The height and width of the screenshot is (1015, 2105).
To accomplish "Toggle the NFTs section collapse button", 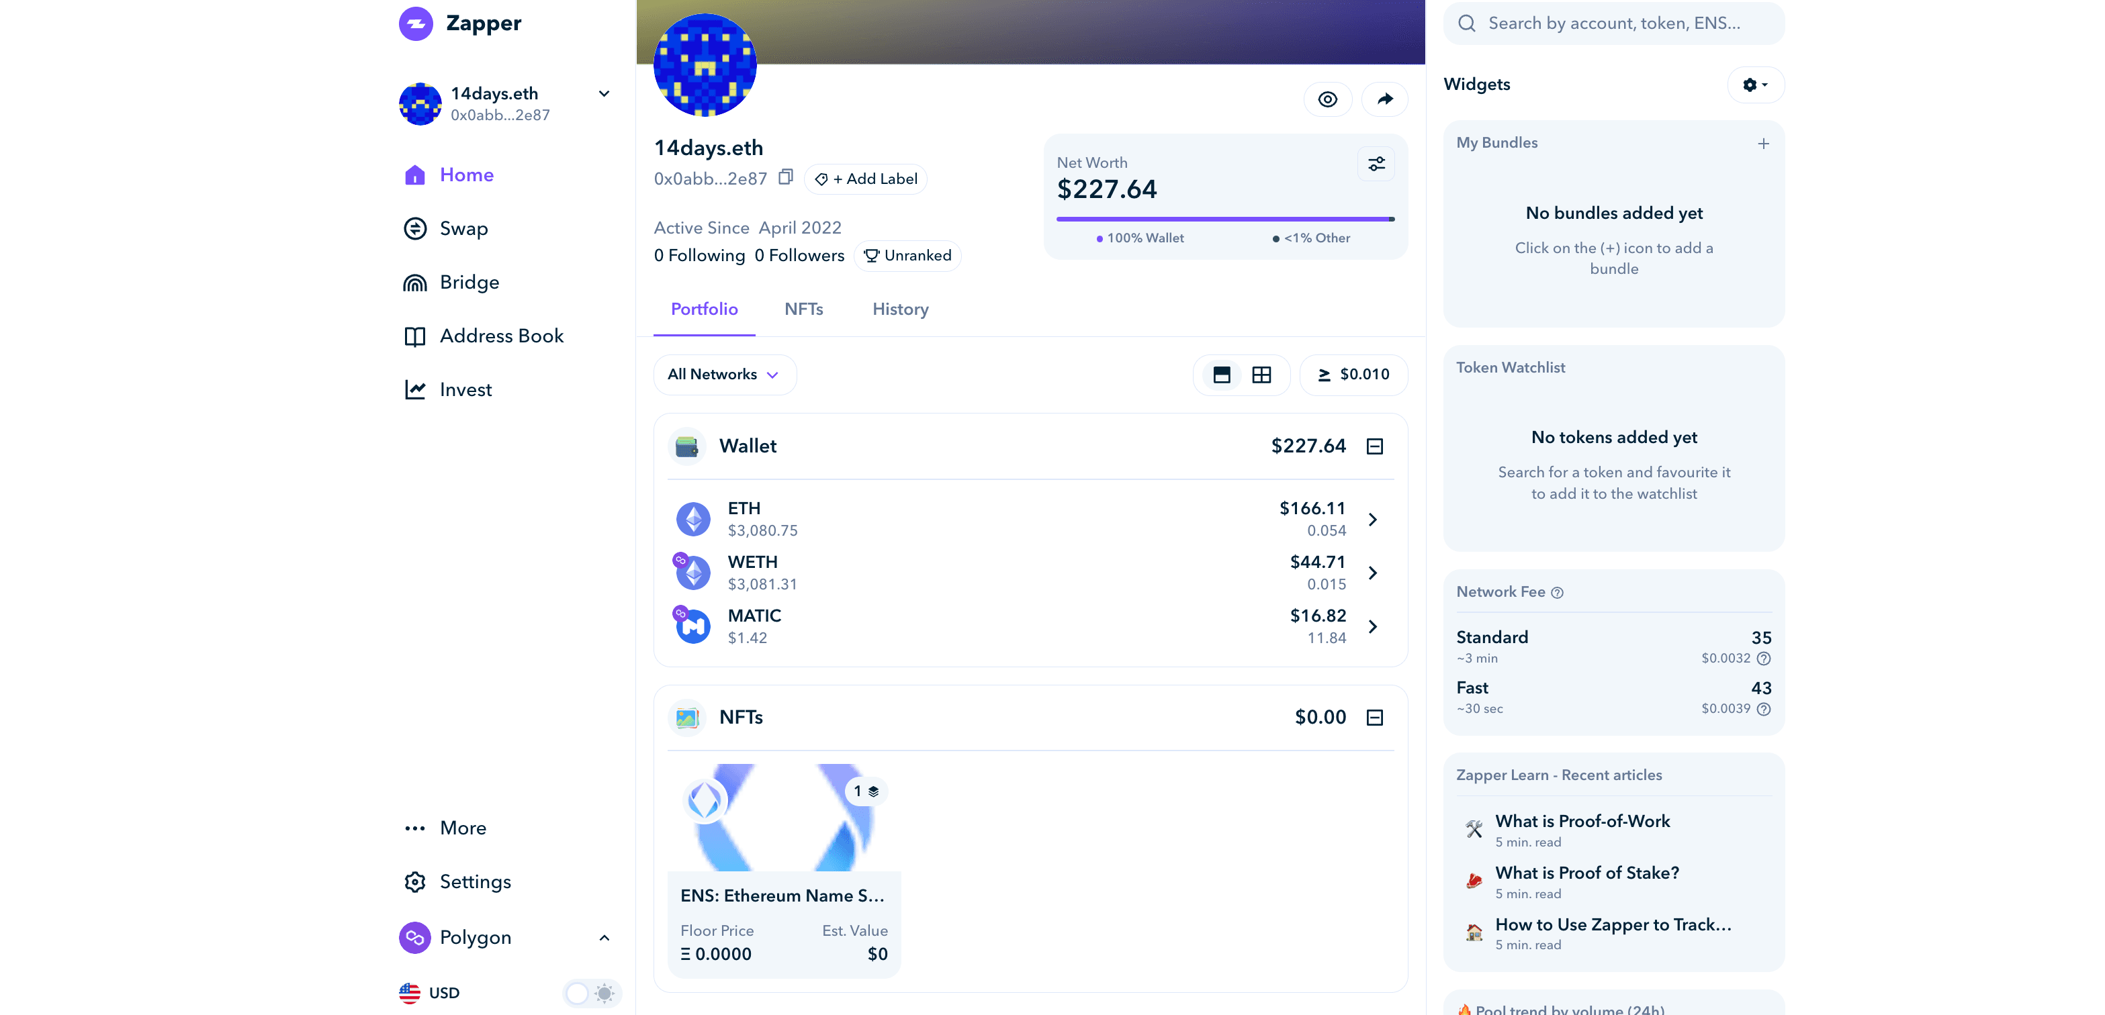I will click(x=1375, y=717).
